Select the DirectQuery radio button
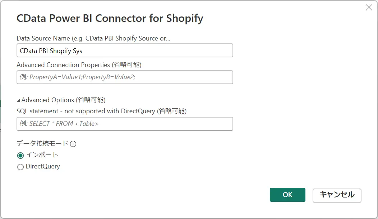The width and height of the screenshot is (378, 219). (20, 167)
